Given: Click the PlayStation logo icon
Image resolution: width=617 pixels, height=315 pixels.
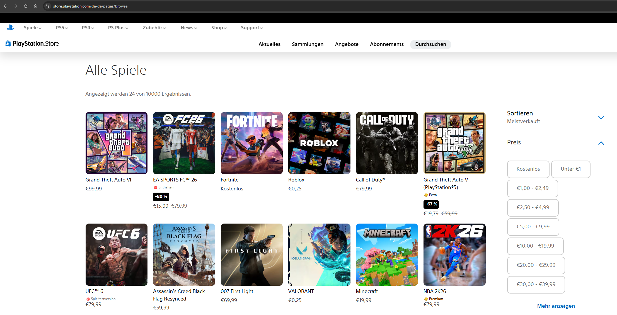Looking at the screenshot, I should pos(10,27).
